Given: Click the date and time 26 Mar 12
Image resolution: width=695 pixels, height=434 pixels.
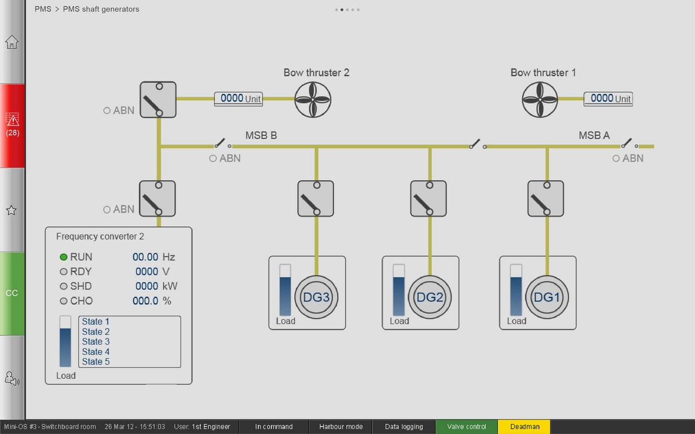Looking at the screenshot, I should (135, 427).
